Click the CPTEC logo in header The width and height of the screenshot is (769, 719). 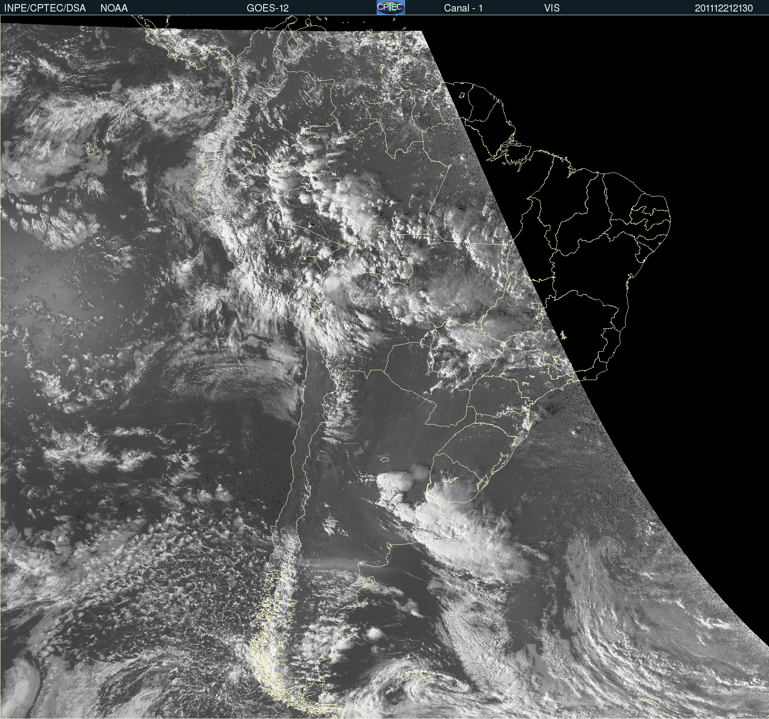(391, 7)
